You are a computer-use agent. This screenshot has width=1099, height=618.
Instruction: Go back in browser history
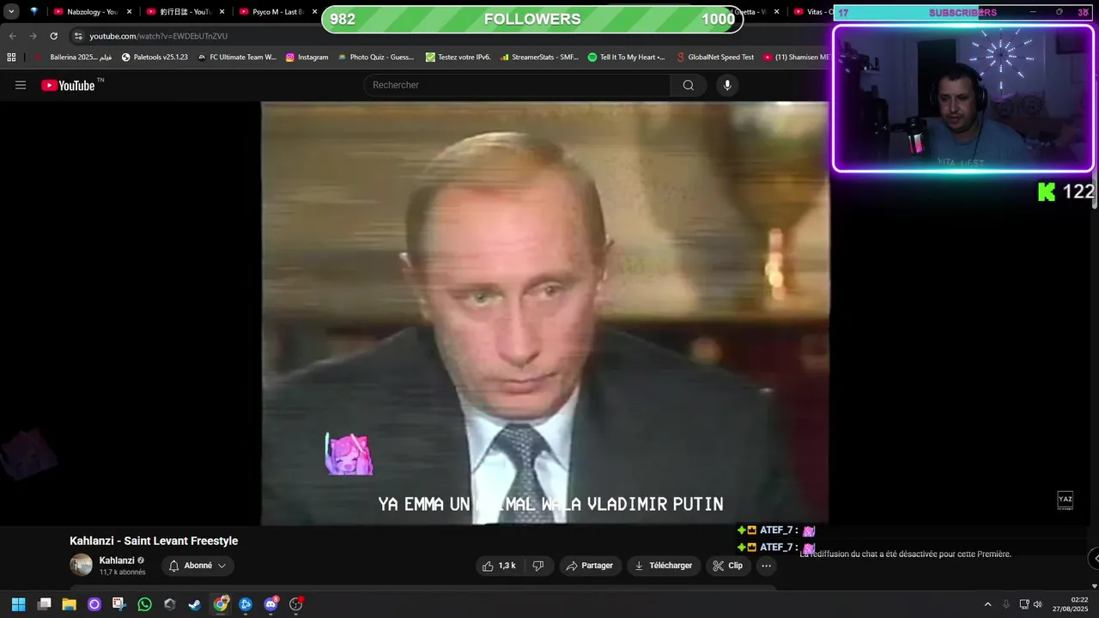click(12, 36)
